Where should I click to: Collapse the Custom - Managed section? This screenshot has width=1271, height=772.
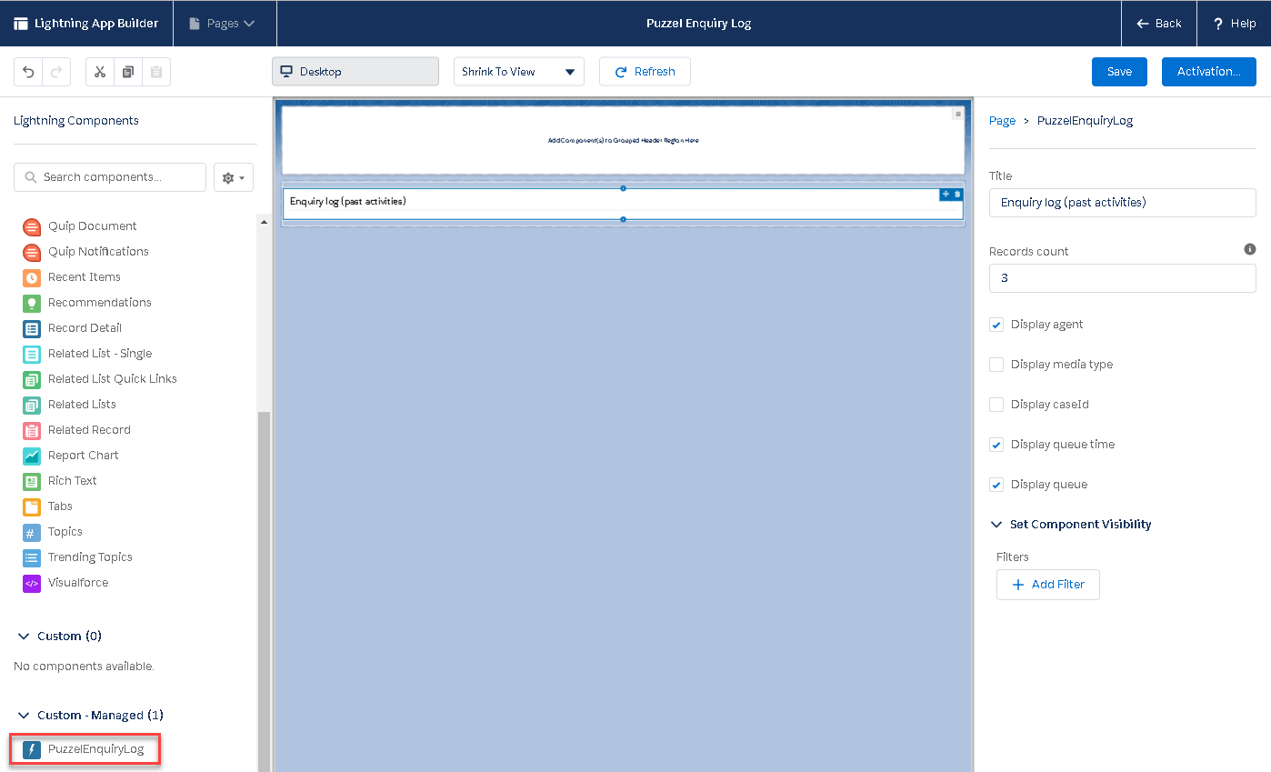pyautogui.click(x=24, y=716)
